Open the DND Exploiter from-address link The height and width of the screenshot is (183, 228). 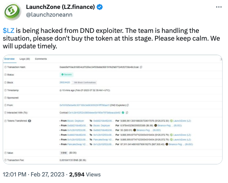point(84,105)
